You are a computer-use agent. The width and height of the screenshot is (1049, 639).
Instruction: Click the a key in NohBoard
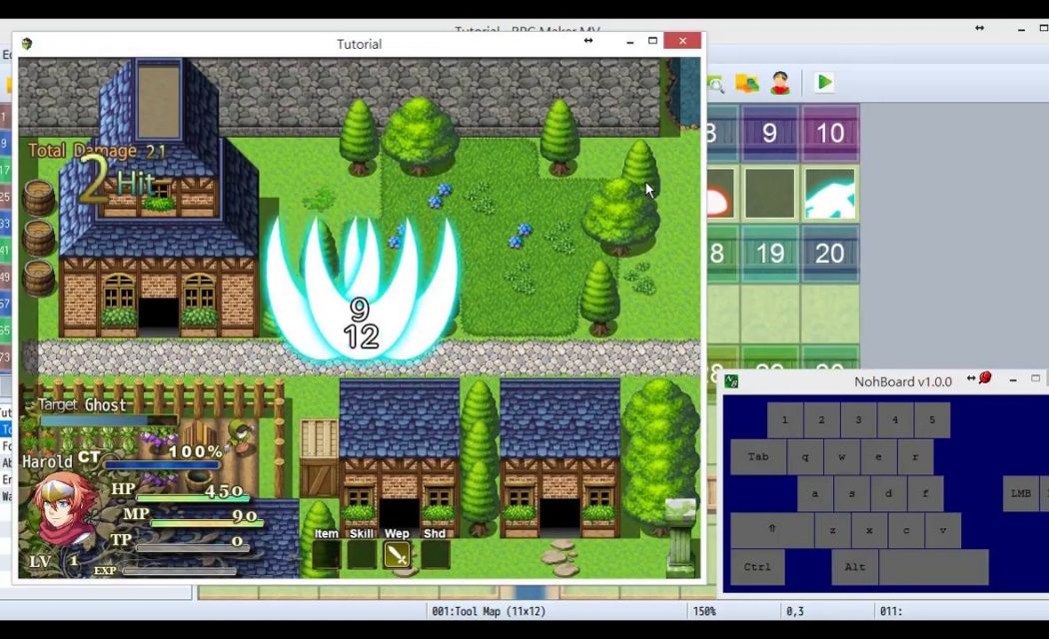point(815,493)
